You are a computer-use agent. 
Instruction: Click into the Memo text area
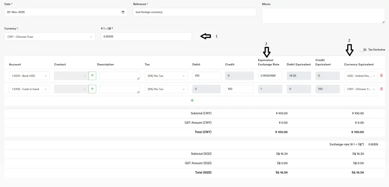pyautogui.click(x=323, y=16)
